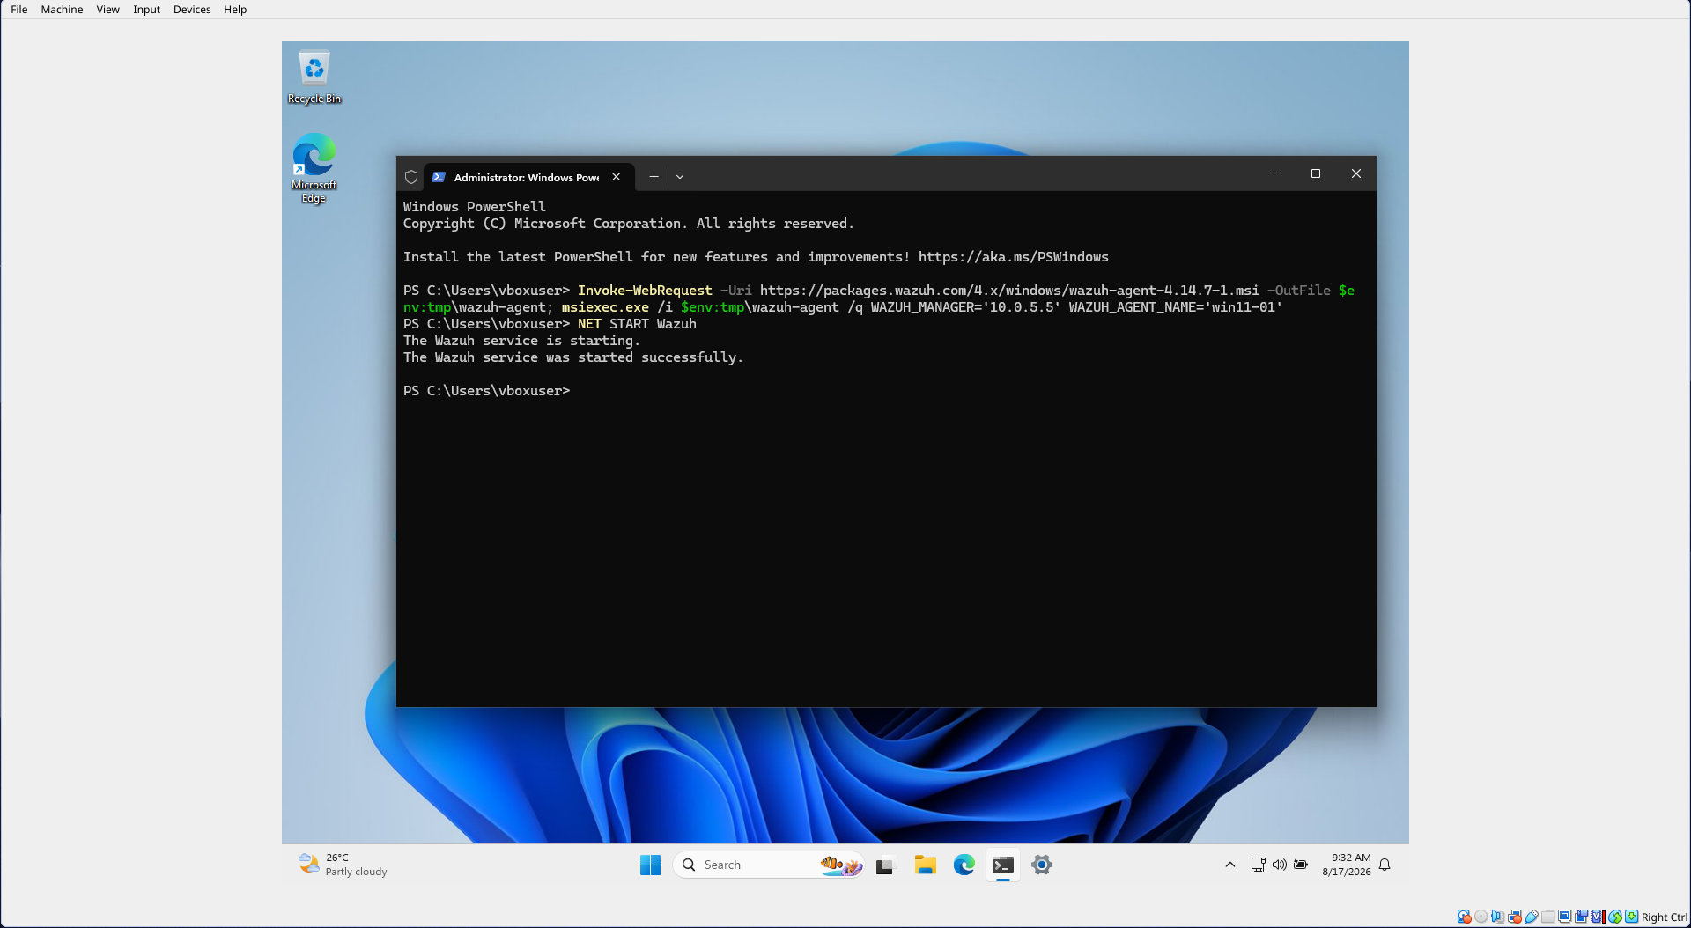Open Settings gear on the taskbar
The width and height of the screenshot is (1691, 928).
coord(1042,865)
